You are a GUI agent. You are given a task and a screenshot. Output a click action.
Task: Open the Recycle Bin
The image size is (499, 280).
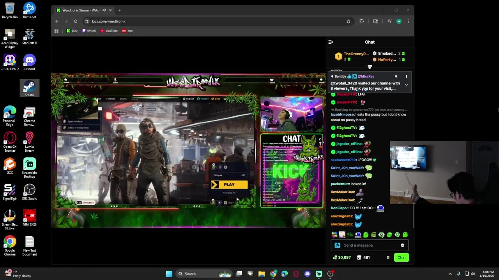[10, 10]
